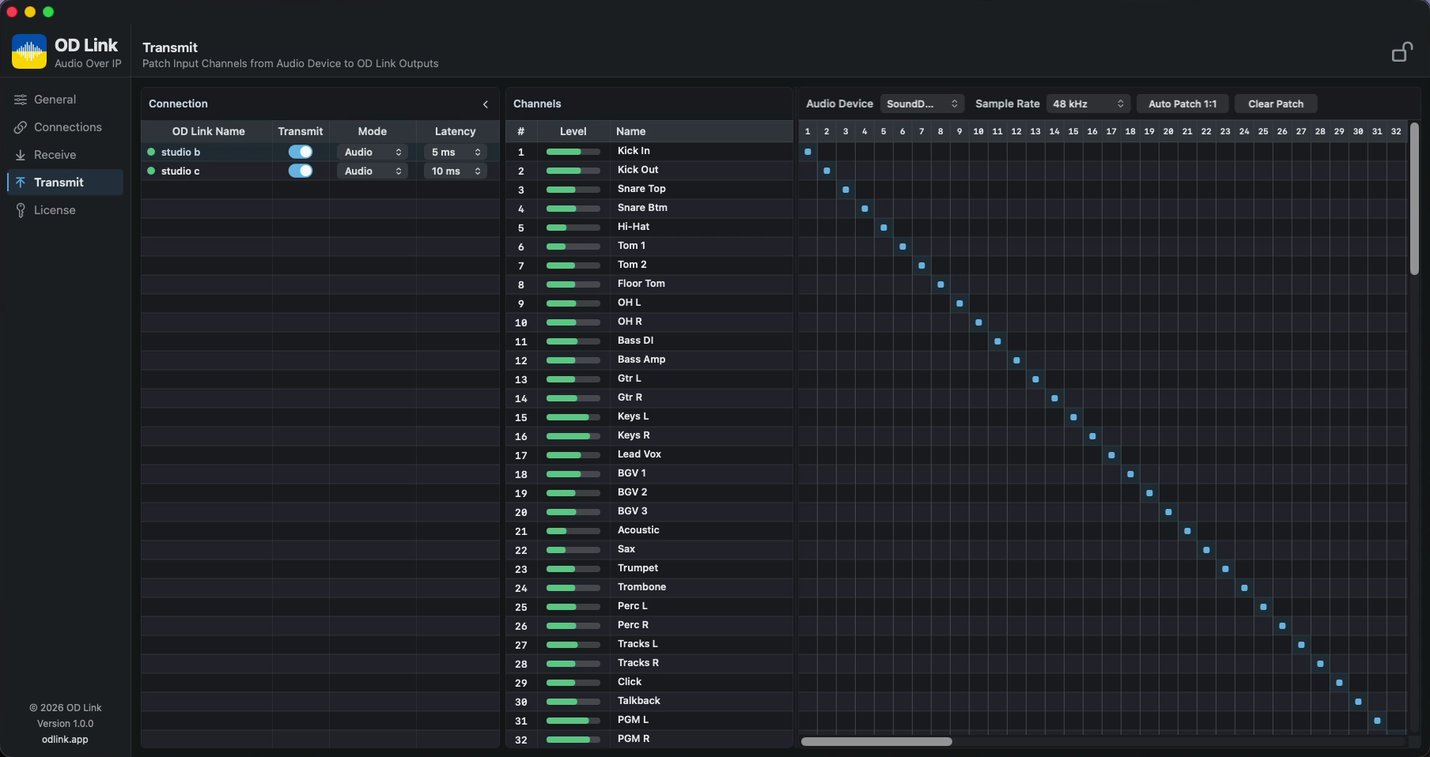Open Mode dropdown for studio c
Viewport: 1430px width, 757px height.
coord(373,171)
